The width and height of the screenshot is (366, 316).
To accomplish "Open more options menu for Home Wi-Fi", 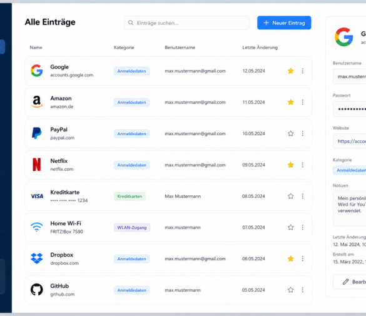I will [303, 227].
